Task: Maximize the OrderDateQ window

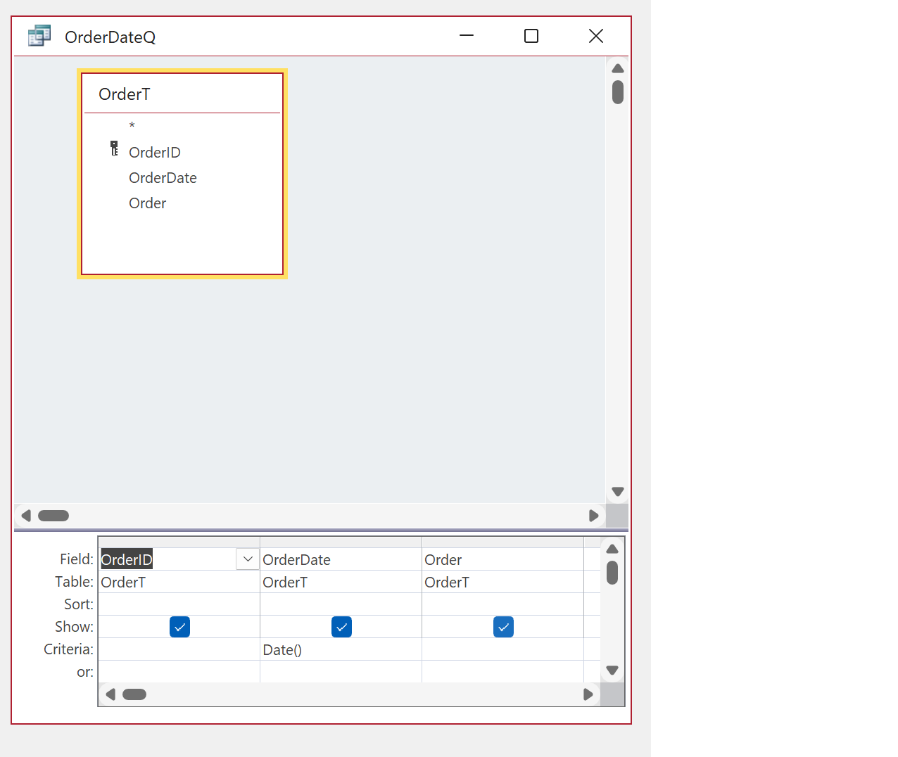Action: tap(531, 35)
